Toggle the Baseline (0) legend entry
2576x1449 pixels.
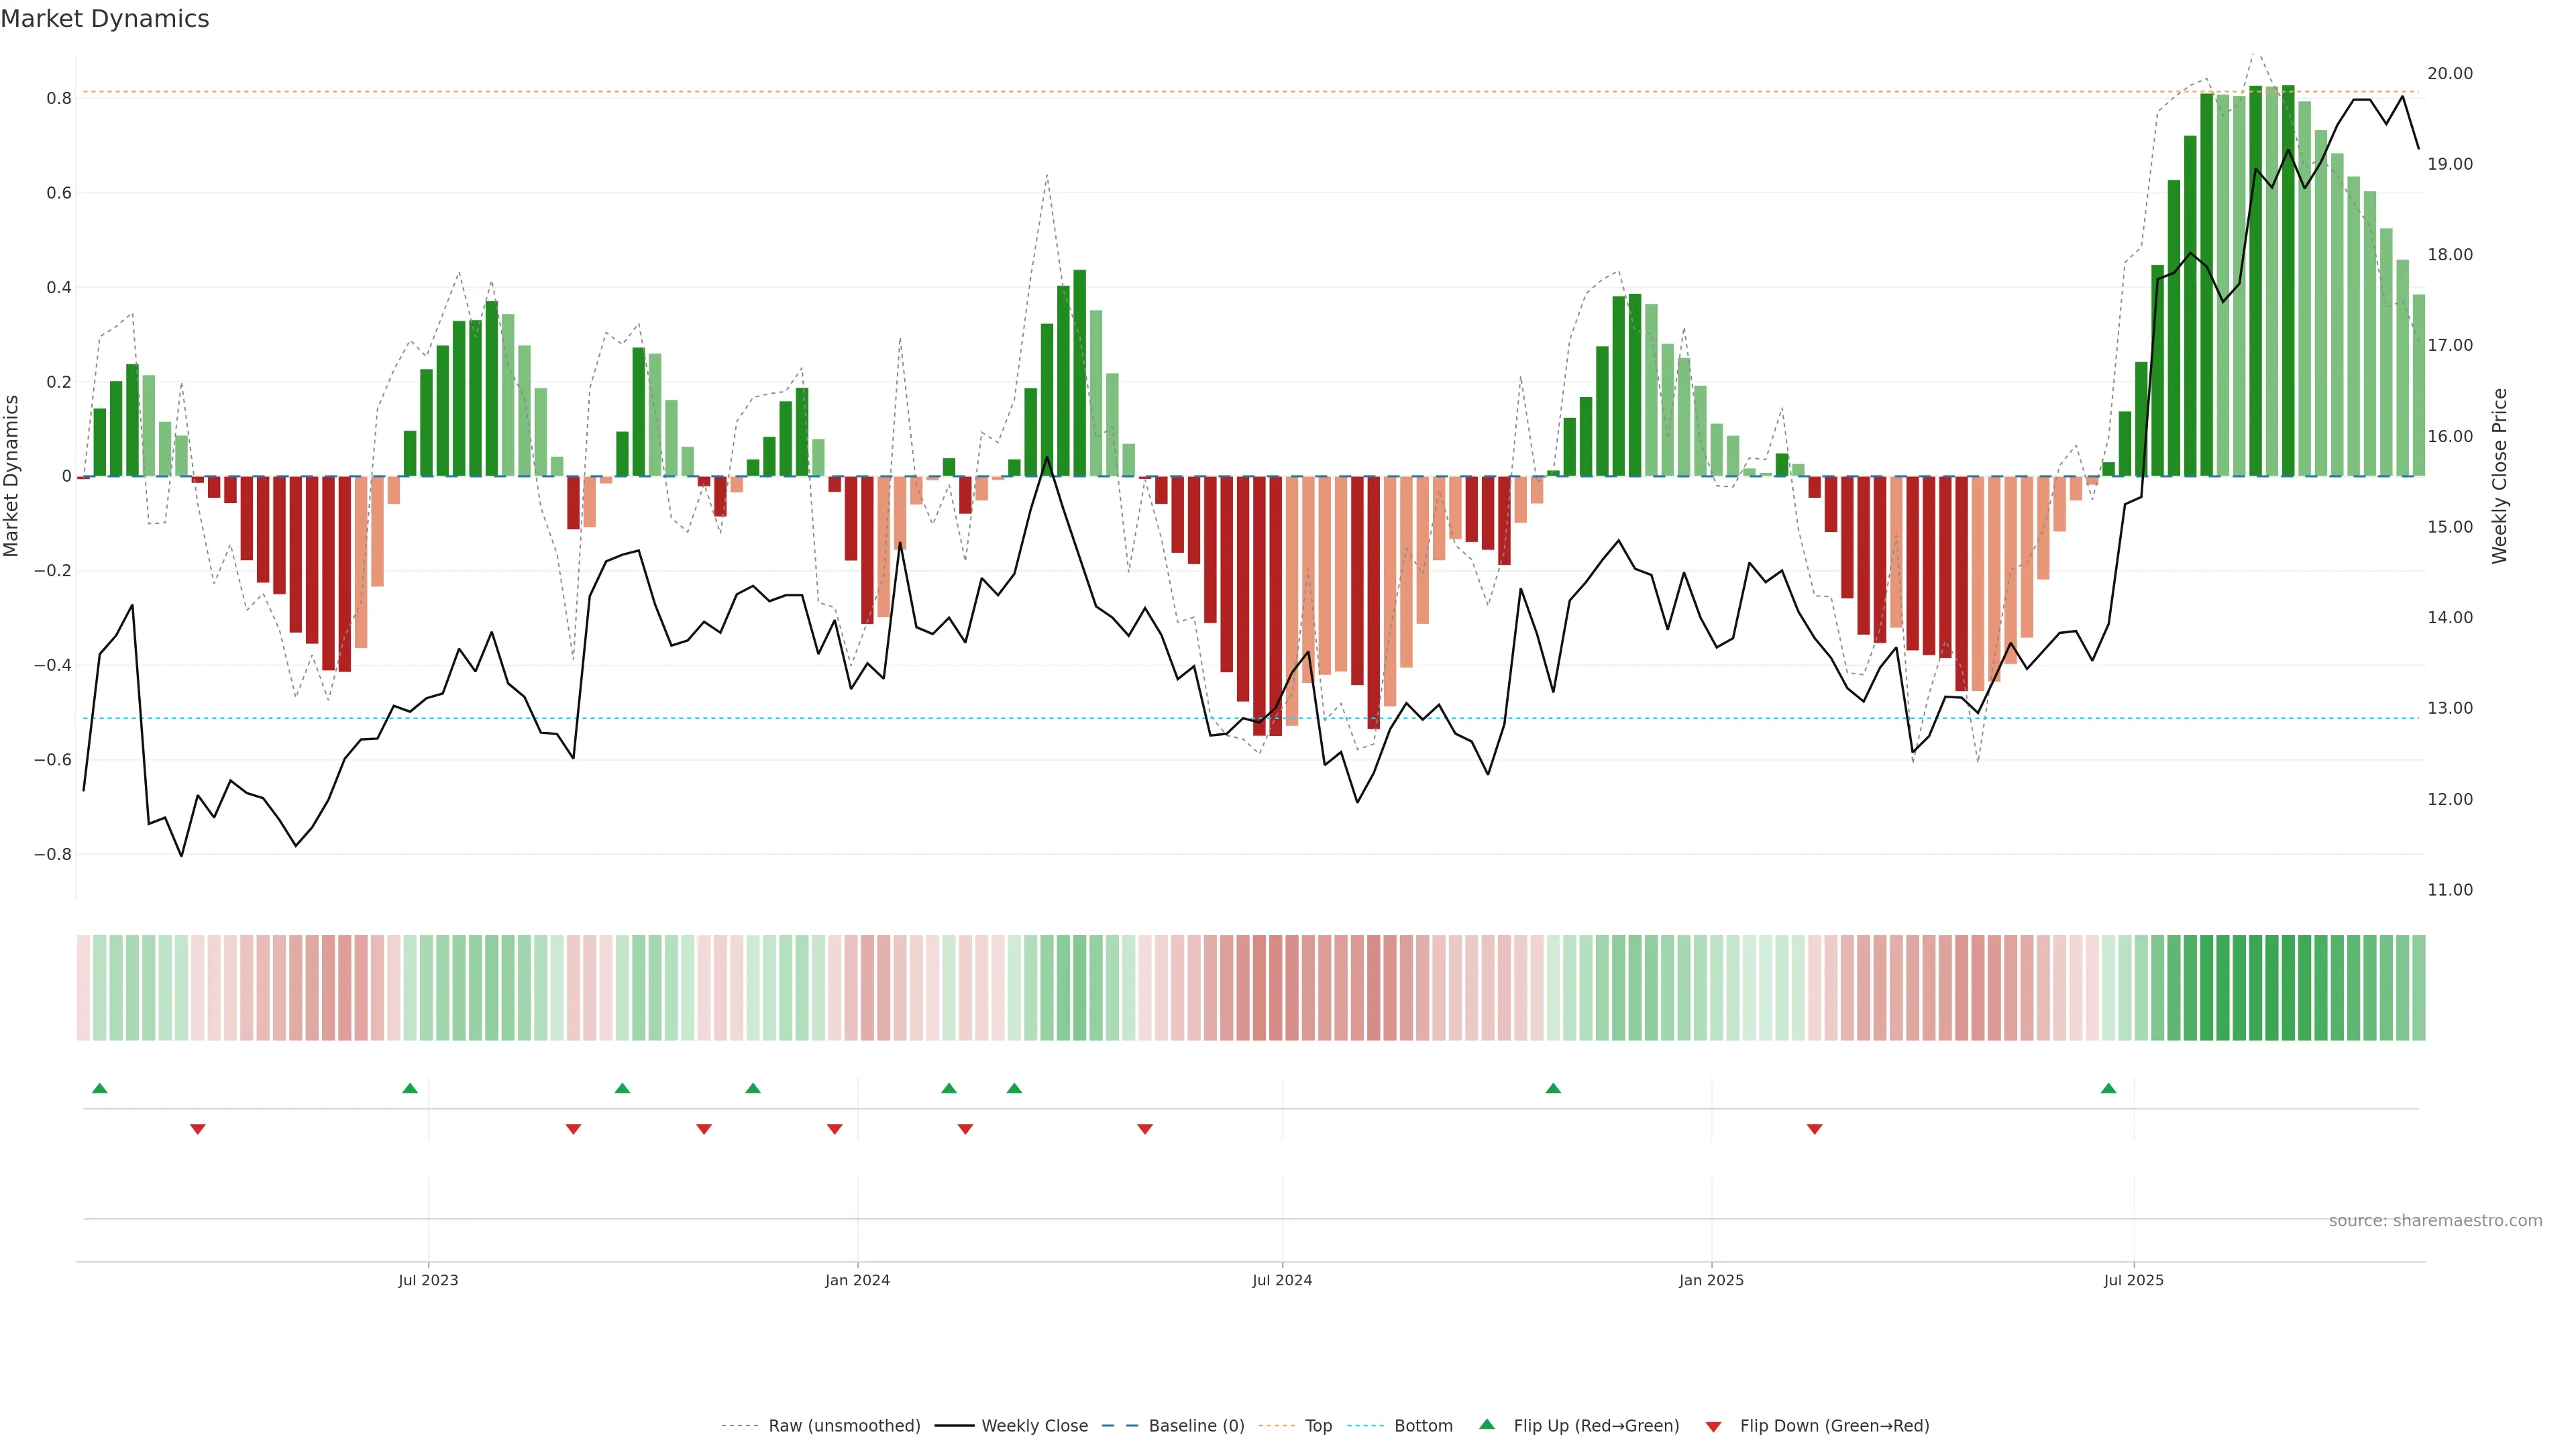1196,1426
